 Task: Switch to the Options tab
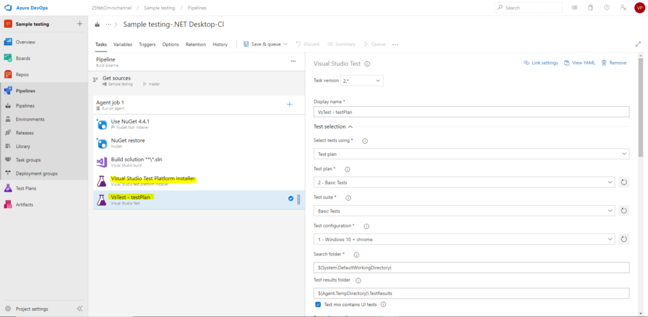pyautogui.click(x=171, y=44)
